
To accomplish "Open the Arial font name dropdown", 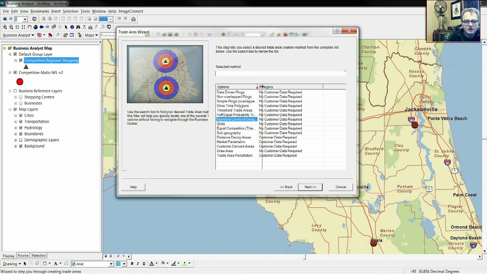I will click(111, 264).
